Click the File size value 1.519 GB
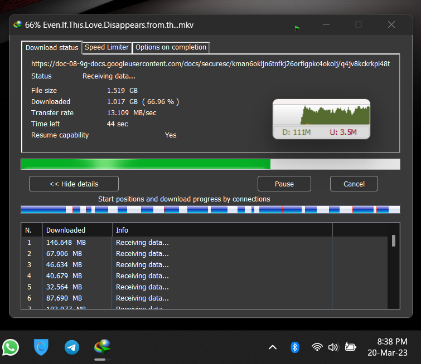The image size is (421, 364). [x=123, y=91]
